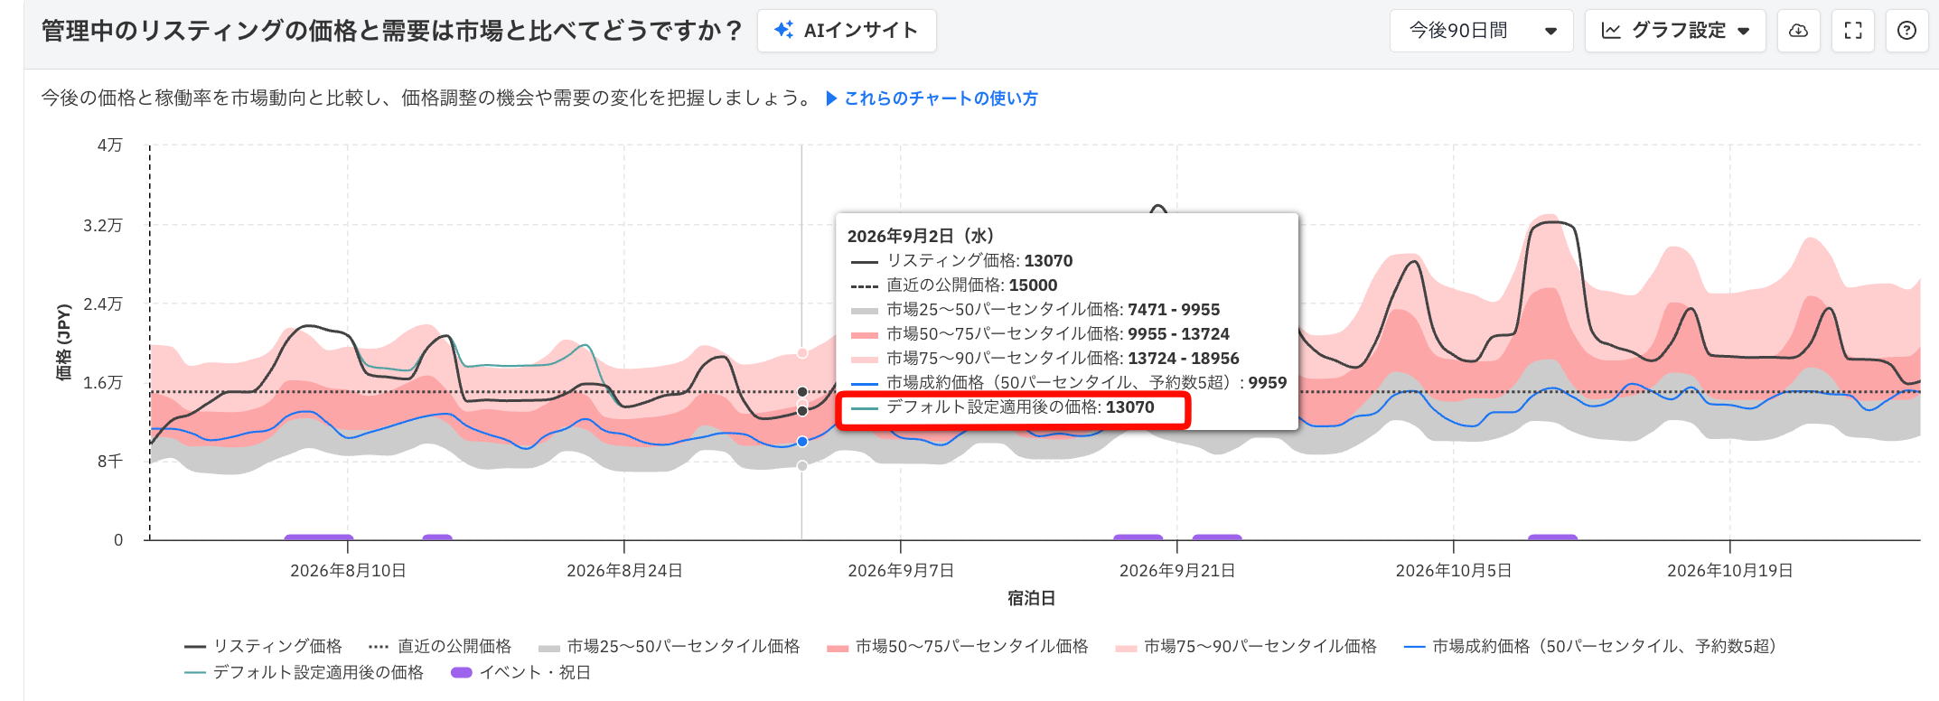Click tooltip row デフォルト設定適用後の価格: 13070
Image resolution: width=1939 pixels, height=701 pixels.
(1003, 407)
